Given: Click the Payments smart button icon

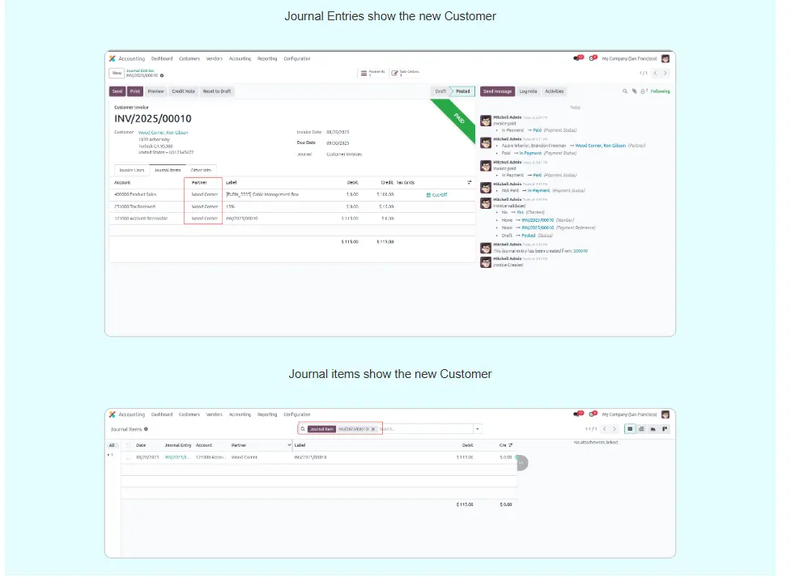Looking at the screenshot, I should pos(363,73).
